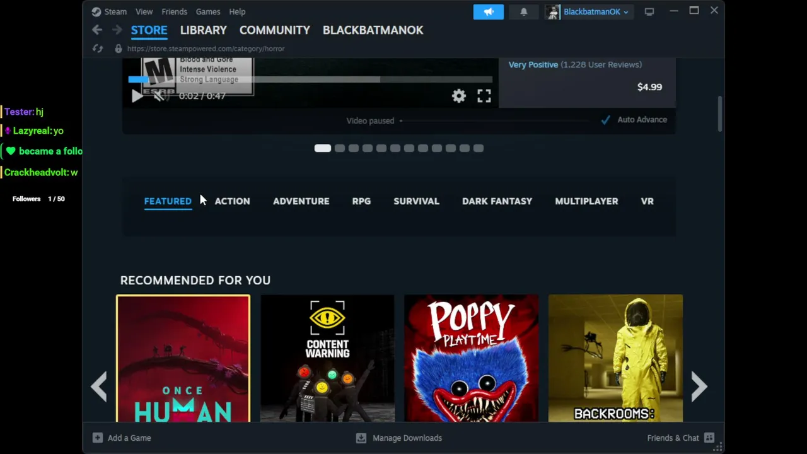This screenshot has height=454, width=807.
Task: Open the notifications bell
Action: (523, 11)
